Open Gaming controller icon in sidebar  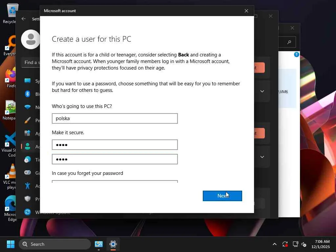[28, 173]
